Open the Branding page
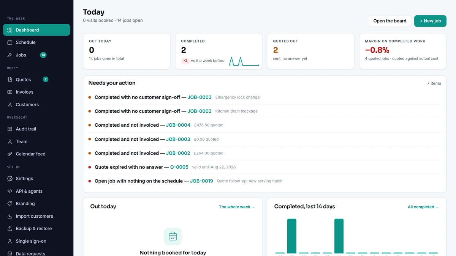This screenshot has width=456, height=256. [x=36, y=204]
